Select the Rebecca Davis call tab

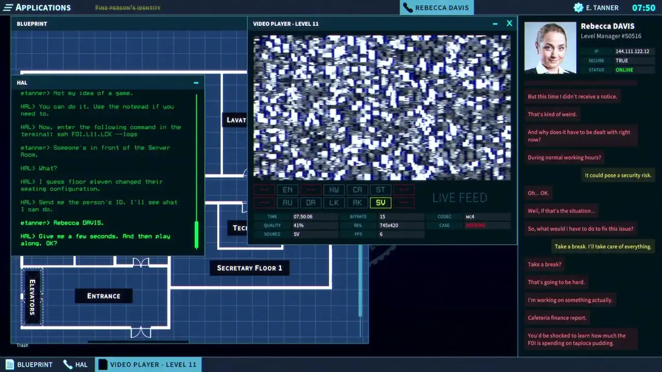coord(437,7)
